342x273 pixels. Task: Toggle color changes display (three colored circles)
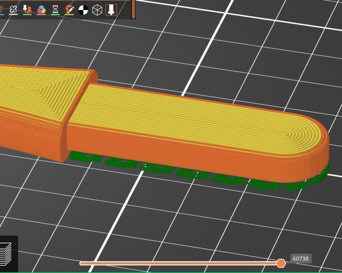click(x=41, y=10)
